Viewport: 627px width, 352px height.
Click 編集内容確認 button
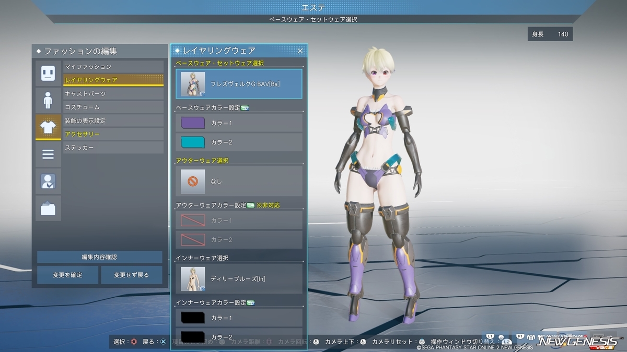point(99,257)
